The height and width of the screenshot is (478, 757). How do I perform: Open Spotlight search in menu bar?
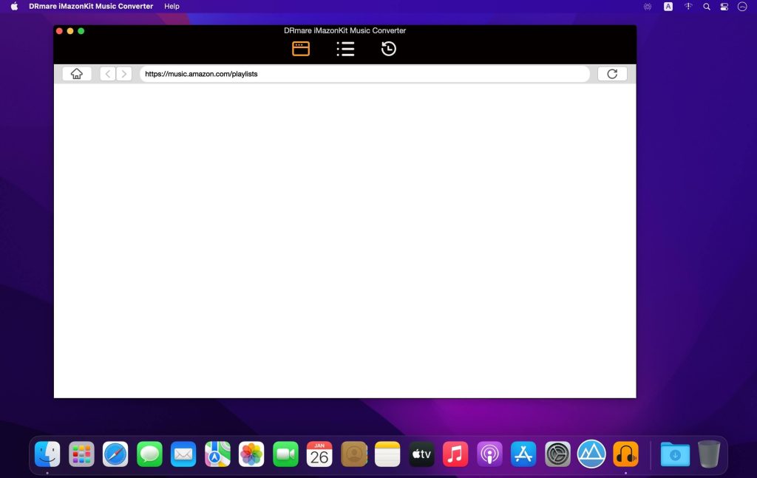pos(706,6)
